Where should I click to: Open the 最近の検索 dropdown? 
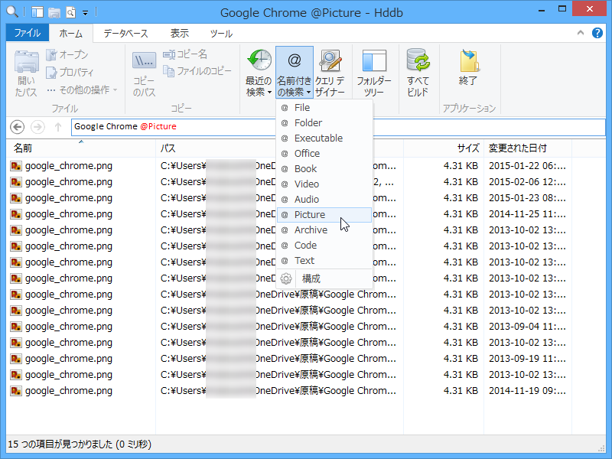pyautogui.click(x=259, y=73)
